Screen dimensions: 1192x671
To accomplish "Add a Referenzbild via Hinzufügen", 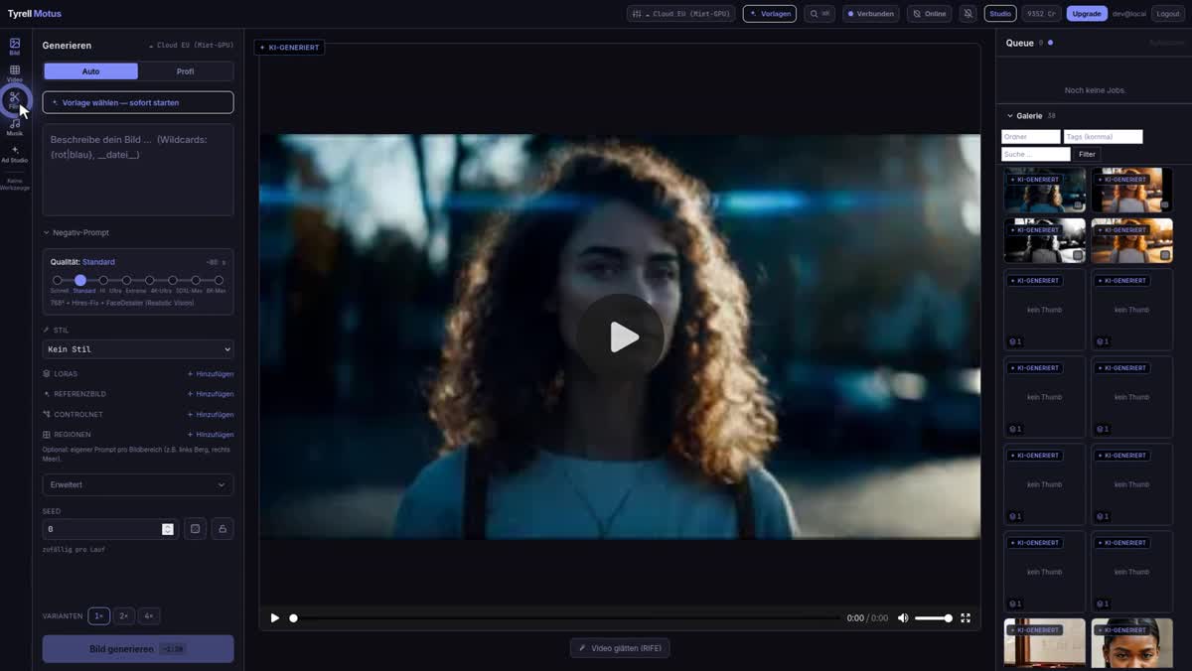I will 211,394.
